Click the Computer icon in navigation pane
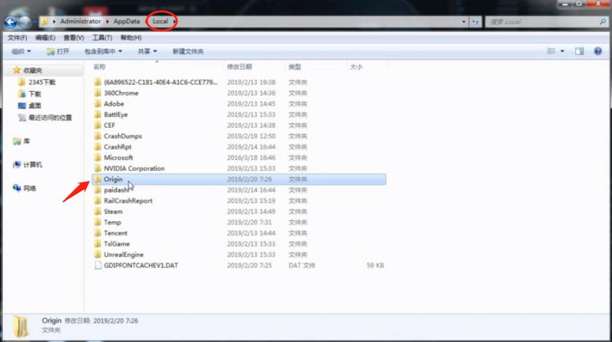Viewport: 612px width, 342px height. coord(16,165)
